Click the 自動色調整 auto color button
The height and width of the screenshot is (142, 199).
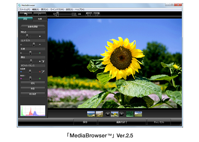[x=33, y=27]
